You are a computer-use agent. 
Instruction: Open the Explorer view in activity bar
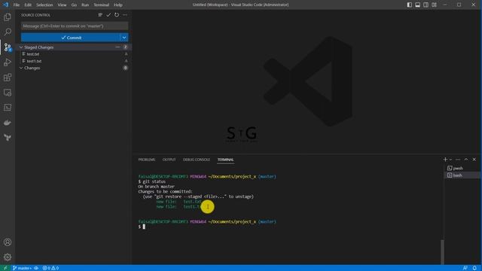coord(8,17)
